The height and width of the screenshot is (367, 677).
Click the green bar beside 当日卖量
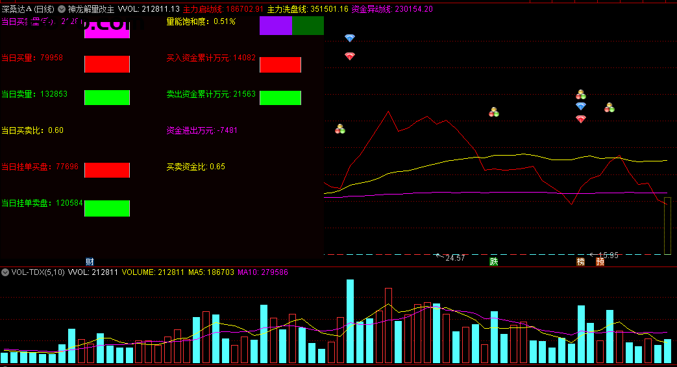click(x=107, y=97)
